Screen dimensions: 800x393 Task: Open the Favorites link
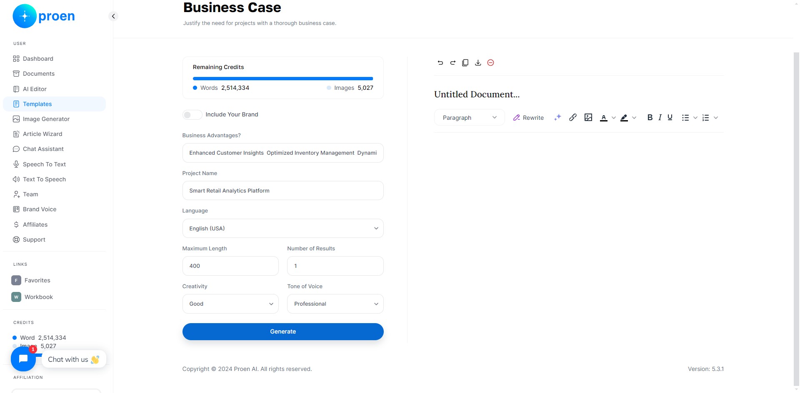[31, 280]
